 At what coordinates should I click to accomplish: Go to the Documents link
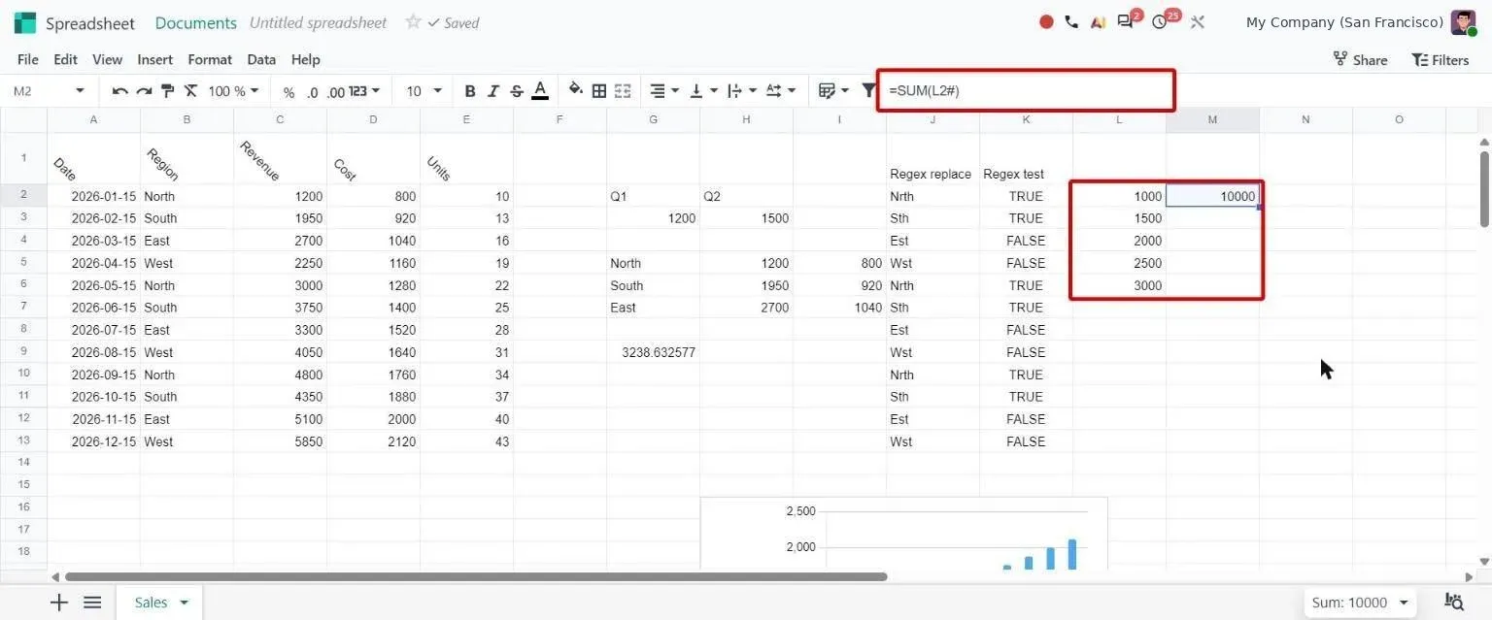pyautogui.click(x=195, y=22)
